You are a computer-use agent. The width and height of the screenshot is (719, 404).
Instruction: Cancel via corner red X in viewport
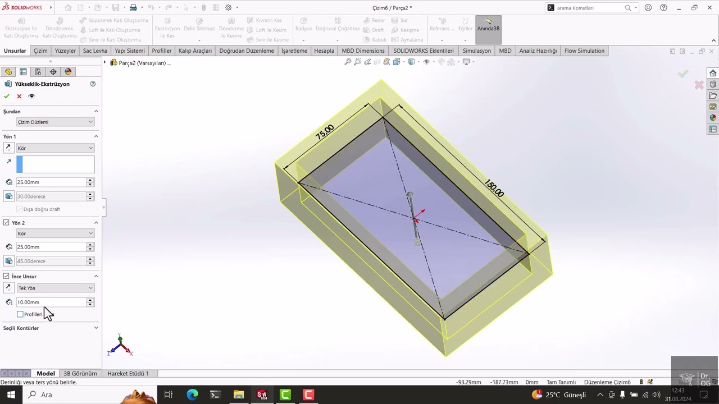point(699,85)
